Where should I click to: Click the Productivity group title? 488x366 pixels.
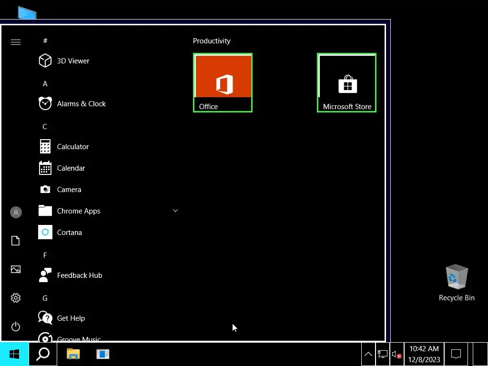coord(212,41)
